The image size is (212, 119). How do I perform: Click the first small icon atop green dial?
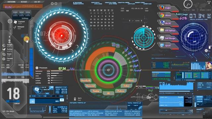click(114, 45)
